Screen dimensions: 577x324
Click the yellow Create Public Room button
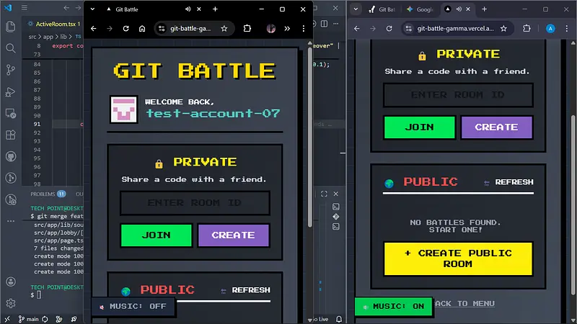458,258
